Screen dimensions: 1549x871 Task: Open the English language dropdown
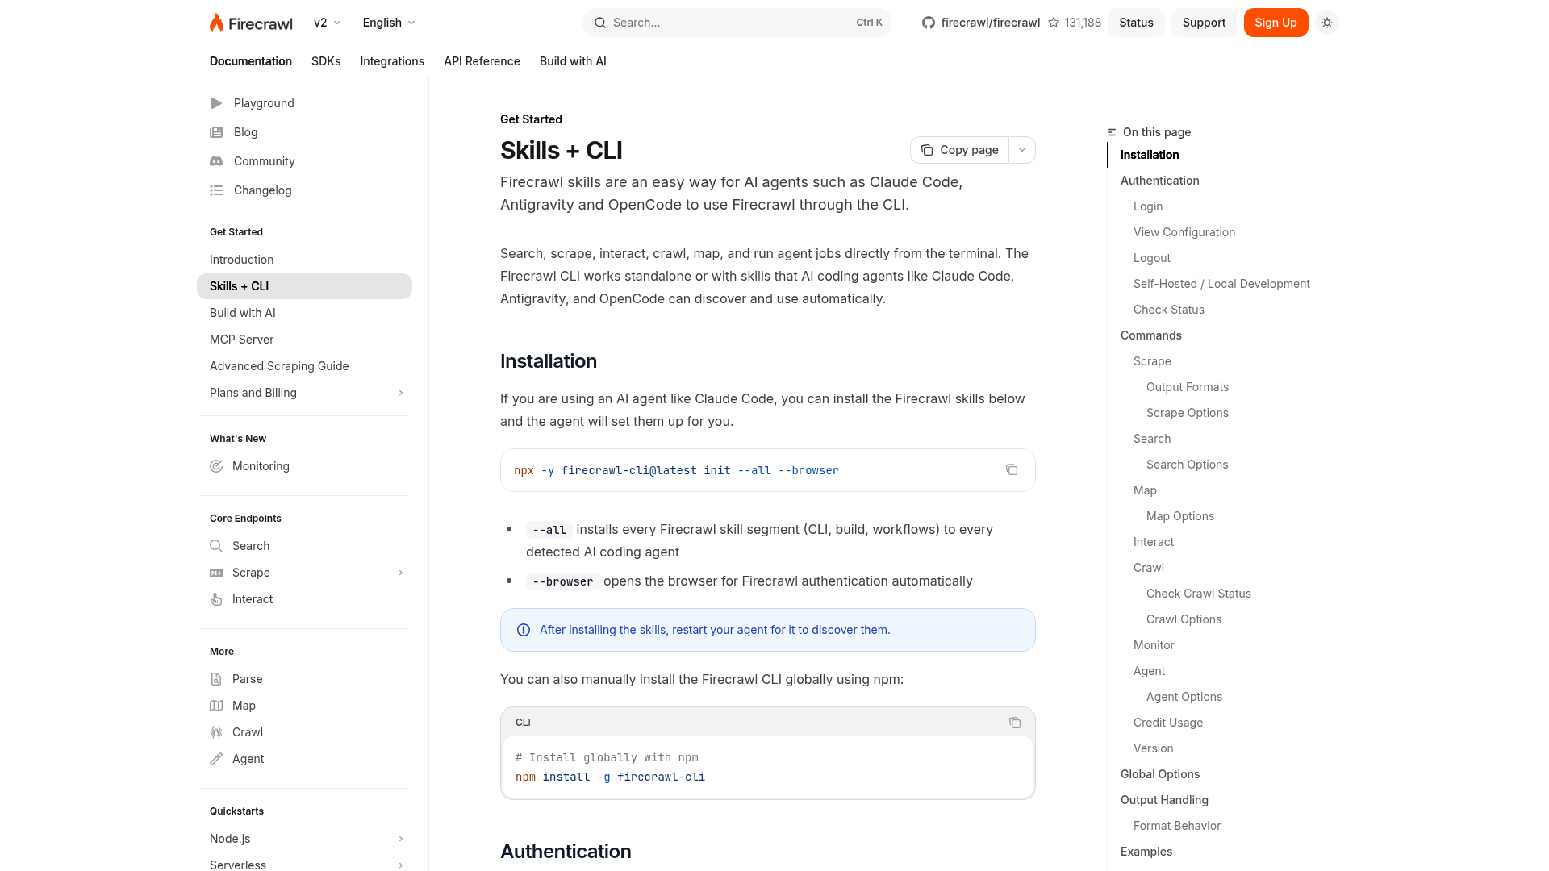click(389, 23)
